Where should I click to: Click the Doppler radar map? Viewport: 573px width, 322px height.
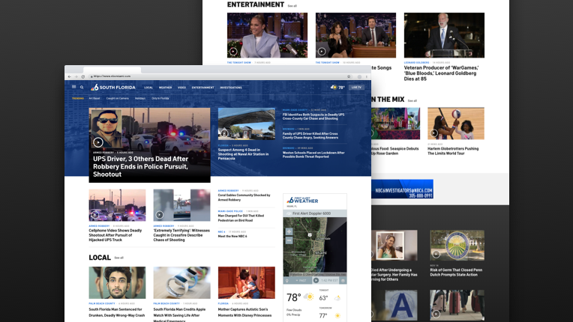[x=315, y=246]
